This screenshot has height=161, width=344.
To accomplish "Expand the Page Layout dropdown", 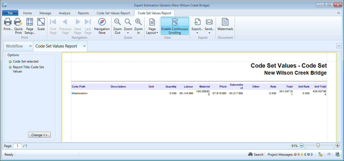I will point(152,26).
